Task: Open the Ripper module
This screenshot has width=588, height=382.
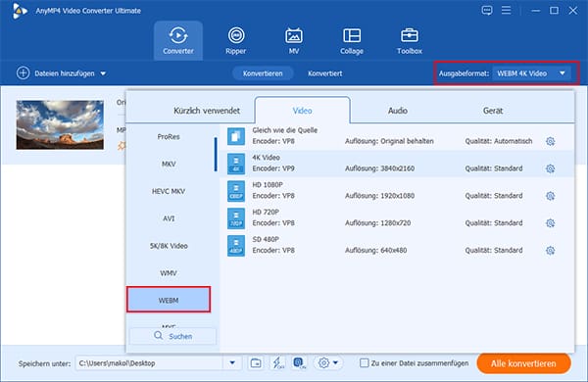Action: (x=236, y=40)
